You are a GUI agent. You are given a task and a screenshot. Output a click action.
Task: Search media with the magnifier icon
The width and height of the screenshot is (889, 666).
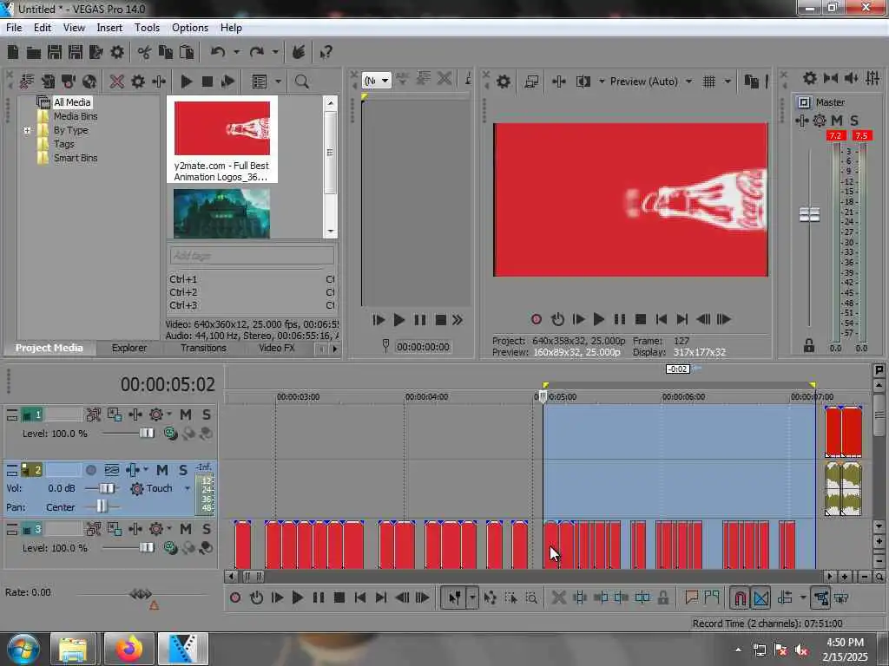301,82
